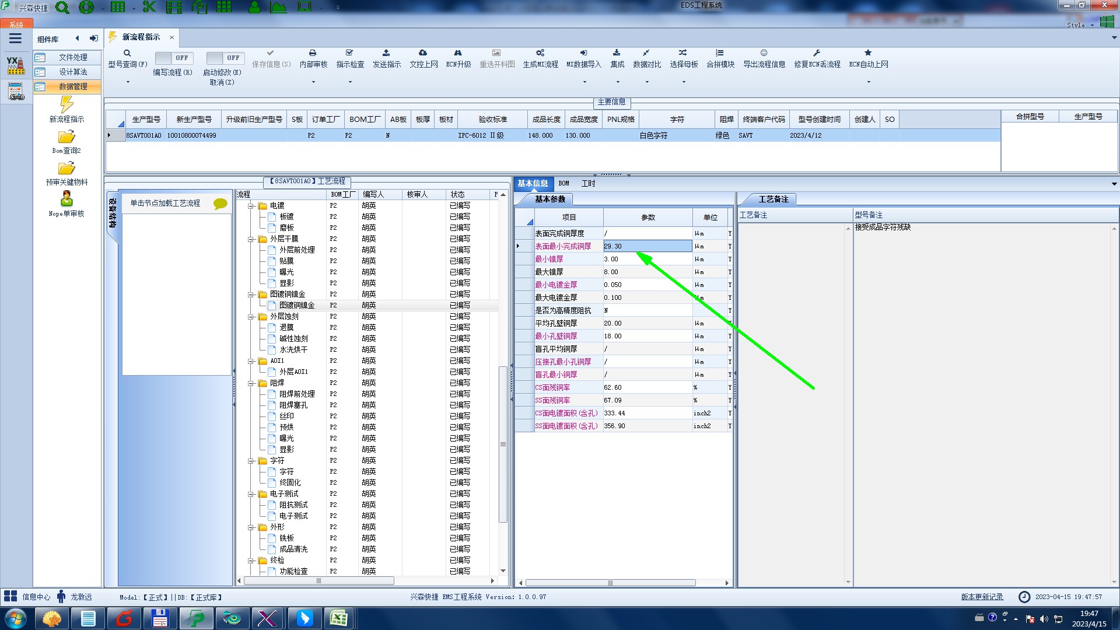Image resolution: width=1120 pixels, height=630 pixels.
Task: Click the 修复ECN丢流程 wrench icon
Action: (x=817, y=53)
